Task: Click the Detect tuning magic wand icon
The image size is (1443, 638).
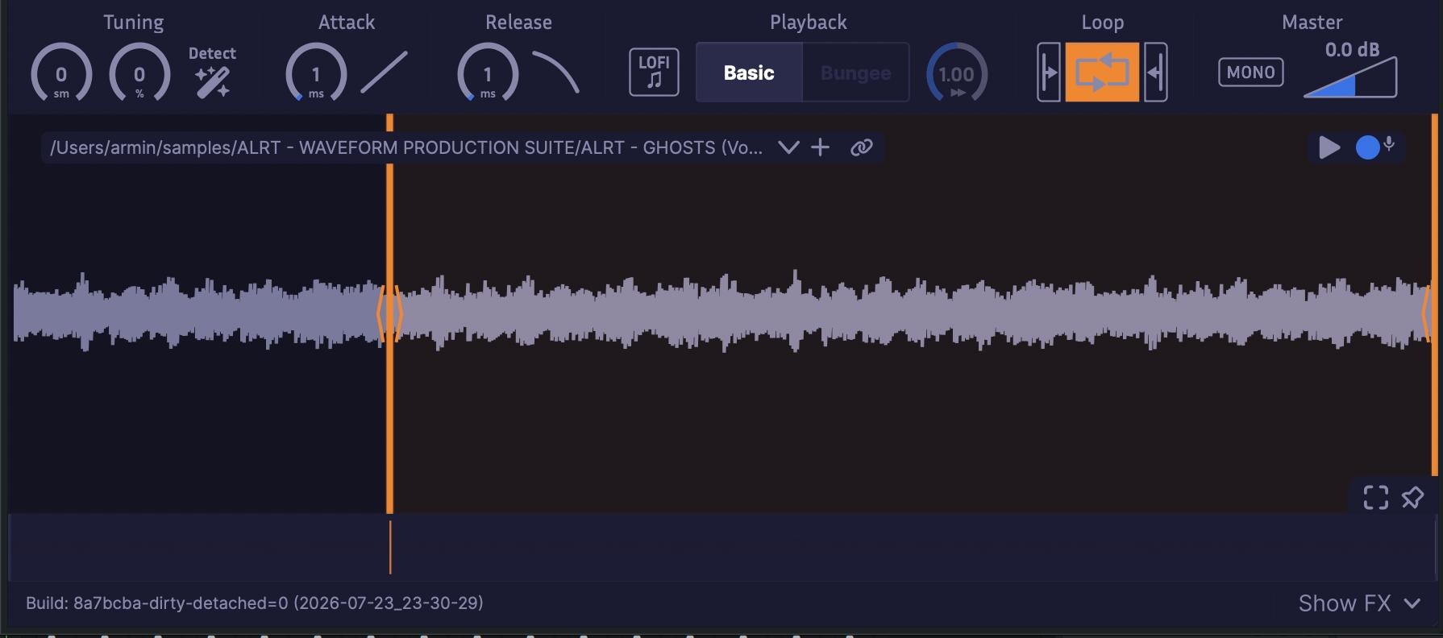Action: coord(213,82)
